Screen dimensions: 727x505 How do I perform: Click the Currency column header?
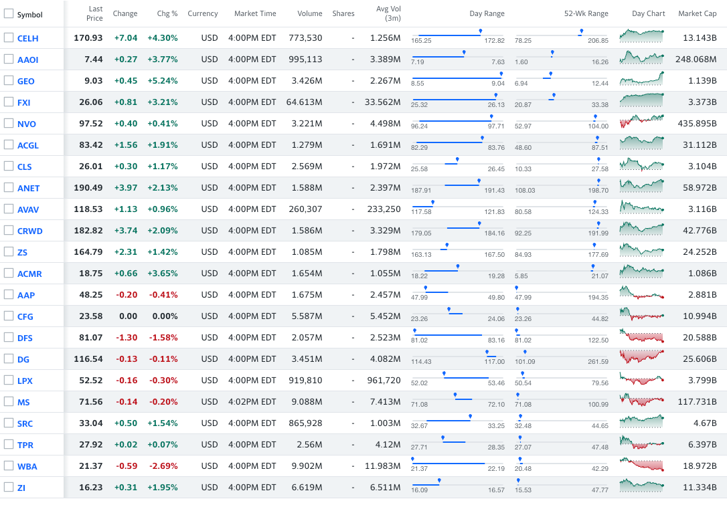pos(203,13)
